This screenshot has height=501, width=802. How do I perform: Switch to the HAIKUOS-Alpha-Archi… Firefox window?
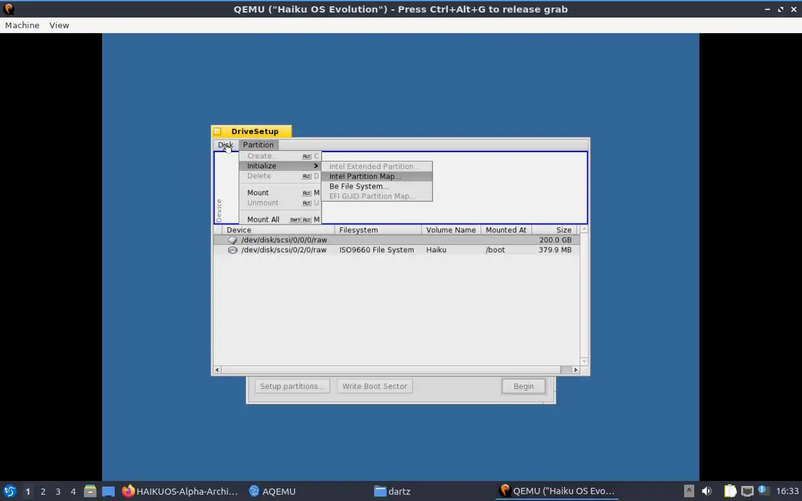[180, 492]
